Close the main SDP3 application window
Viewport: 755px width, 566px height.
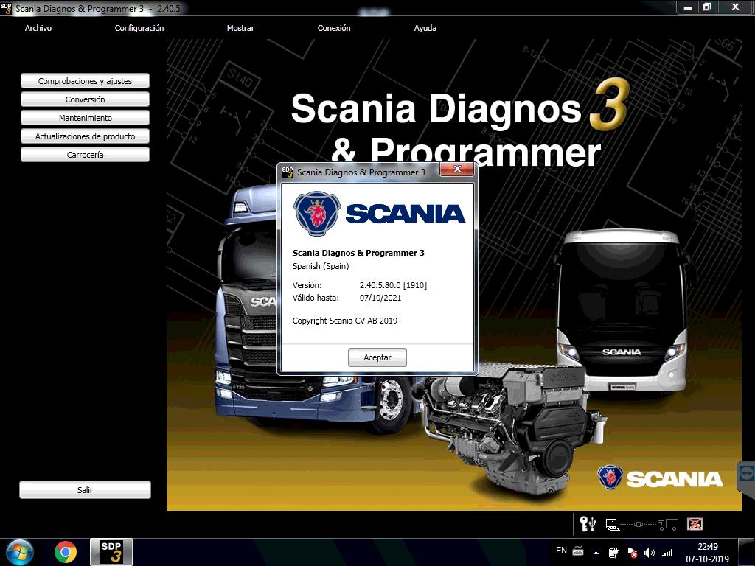click(x=735, y=7)
